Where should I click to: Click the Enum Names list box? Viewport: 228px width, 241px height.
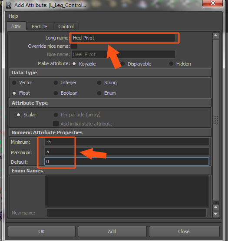pyautogui.click(x=127, y=191)
